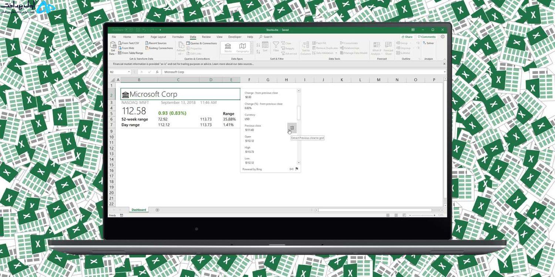This screenshot has width=555, height=277.
Task: Open the Sort dialog button
Action: (265, 47)
